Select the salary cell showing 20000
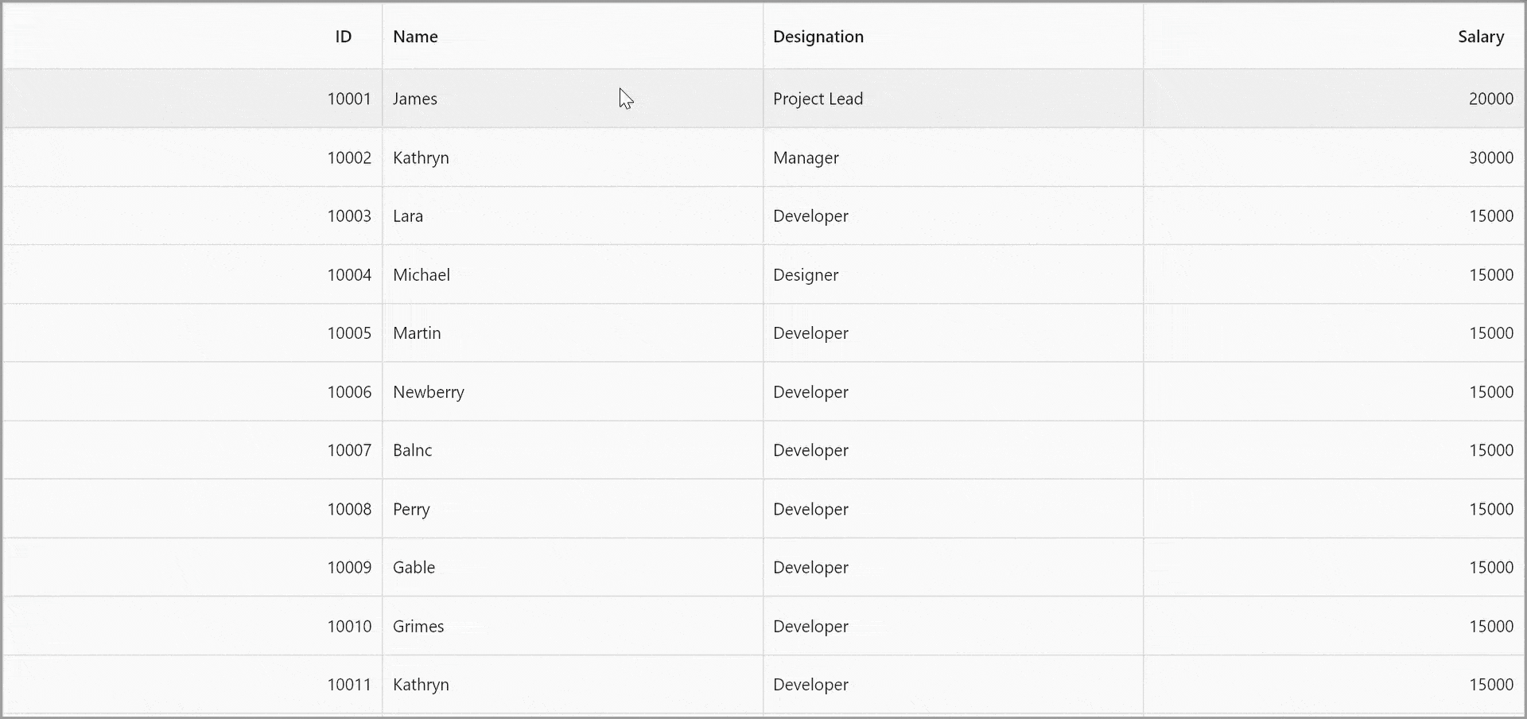Image resolution: width=1527 pixels, height=719 pixels. point(1490,99)
